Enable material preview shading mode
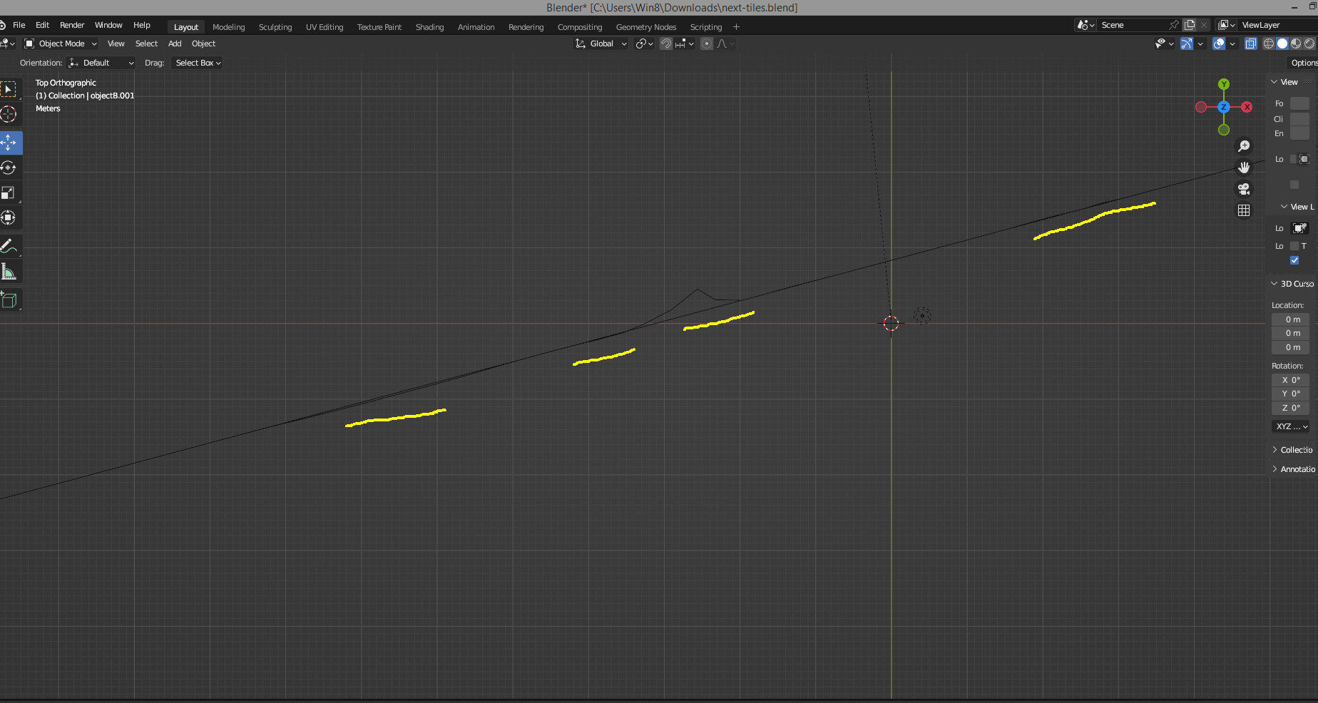The image size is (1318, 703). pyautogui.click(x=1296, y=43)
